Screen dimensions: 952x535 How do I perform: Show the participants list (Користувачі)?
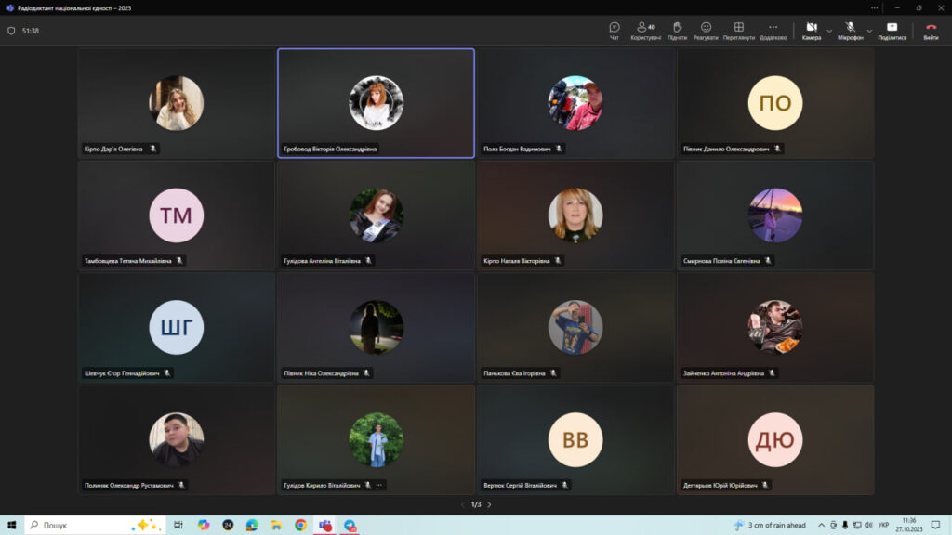tap(645, 31)
